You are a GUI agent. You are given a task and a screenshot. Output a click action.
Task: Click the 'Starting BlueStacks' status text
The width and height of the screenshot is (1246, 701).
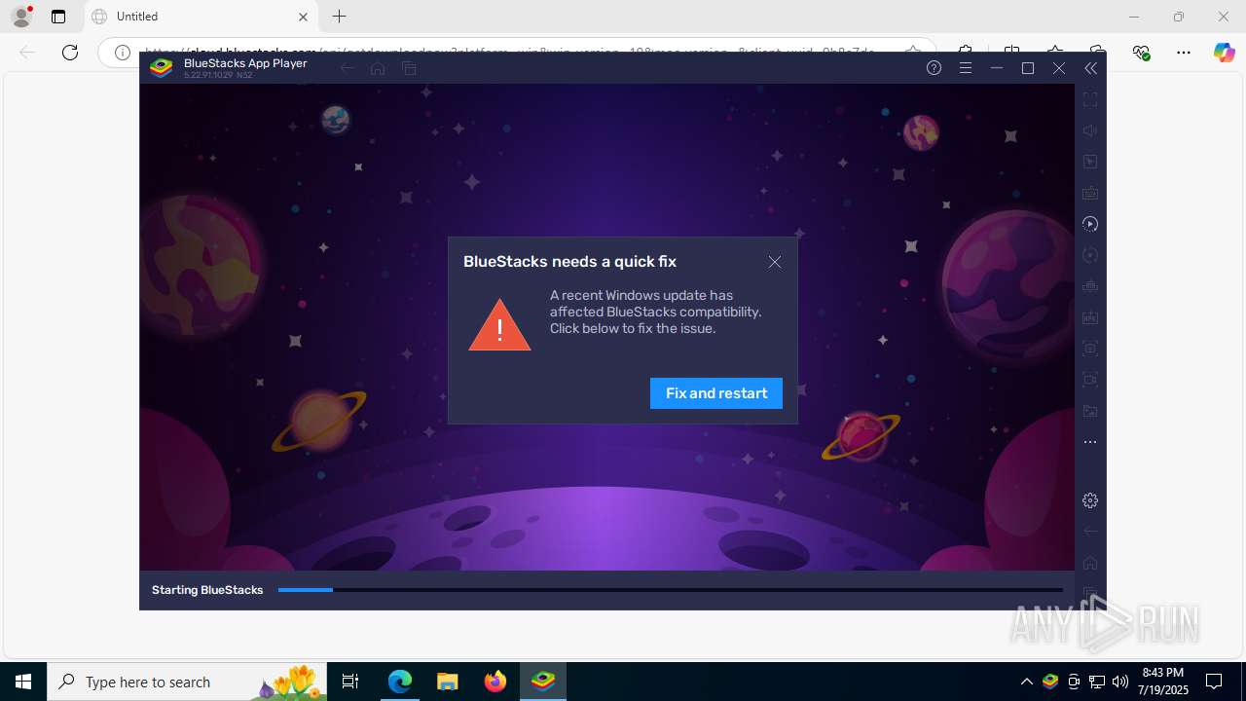207,590
